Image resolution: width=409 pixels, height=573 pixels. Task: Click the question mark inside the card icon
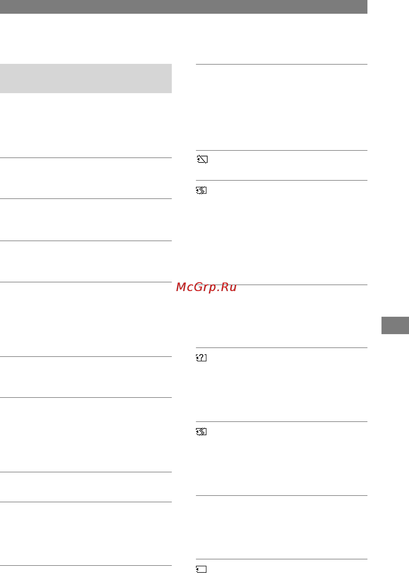click(201, 358)
